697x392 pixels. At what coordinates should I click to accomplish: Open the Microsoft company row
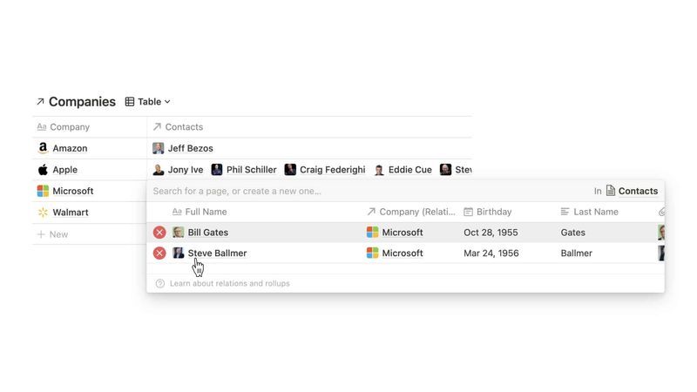pyautogui.click(x=72, y=191)
